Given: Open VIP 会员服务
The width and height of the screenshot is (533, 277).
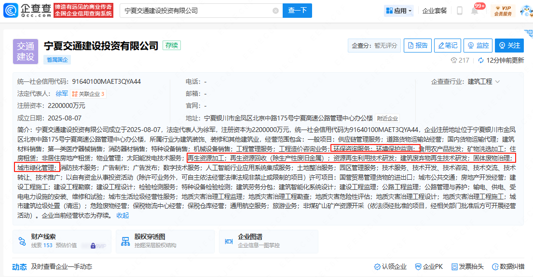Looking at the screenshot, I should [x=503, y=11].
